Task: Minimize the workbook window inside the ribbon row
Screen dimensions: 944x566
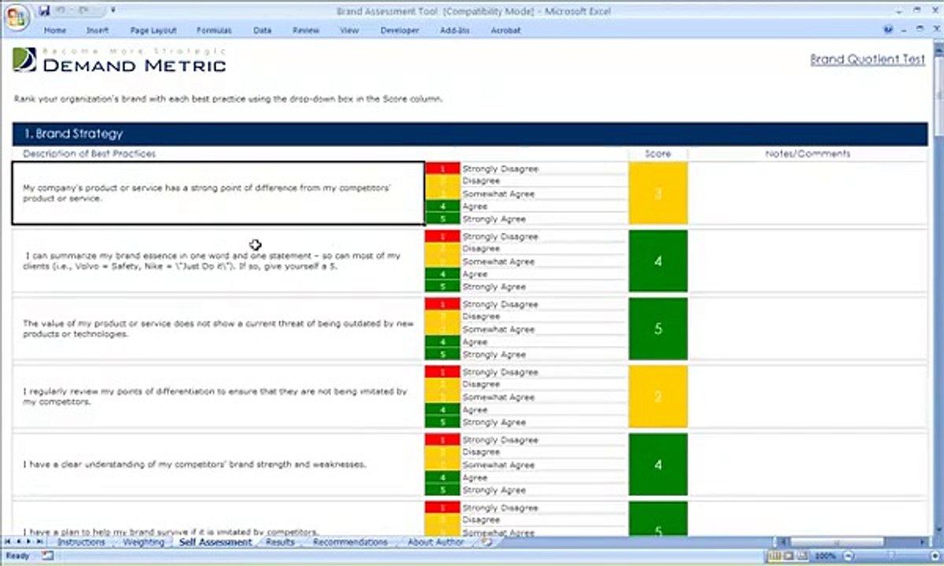Action: 904,30
